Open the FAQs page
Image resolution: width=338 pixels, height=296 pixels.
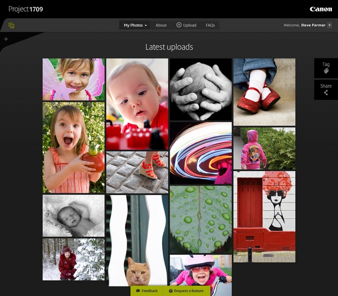[x=210, y=25]
